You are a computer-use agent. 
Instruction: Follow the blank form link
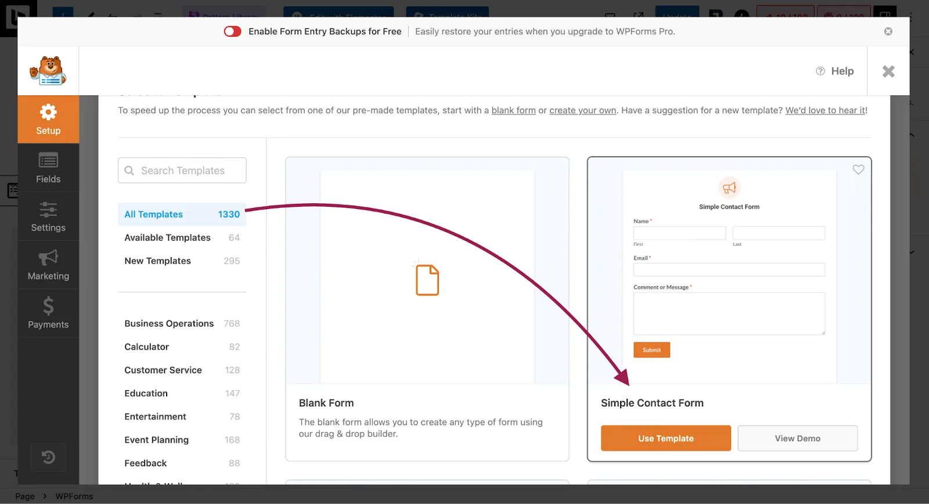pos(513,110)
